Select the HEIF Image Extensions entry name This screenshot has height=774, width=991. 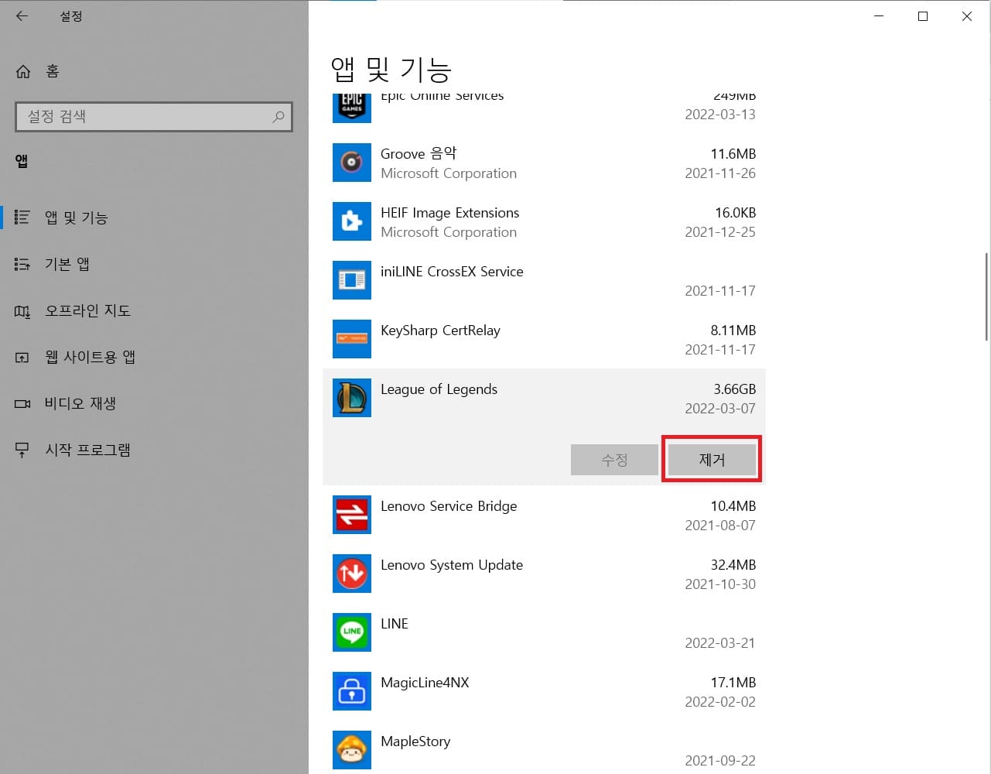(x=449, y=213)
